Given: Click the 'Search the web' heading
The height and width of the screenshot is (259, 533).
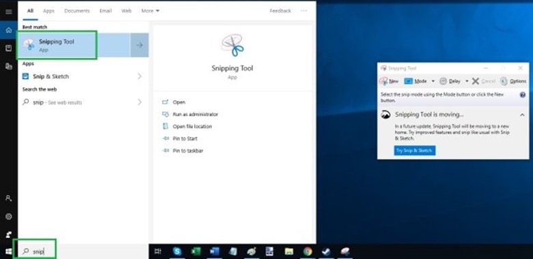Looking at the screenshot, I should 40,89.
